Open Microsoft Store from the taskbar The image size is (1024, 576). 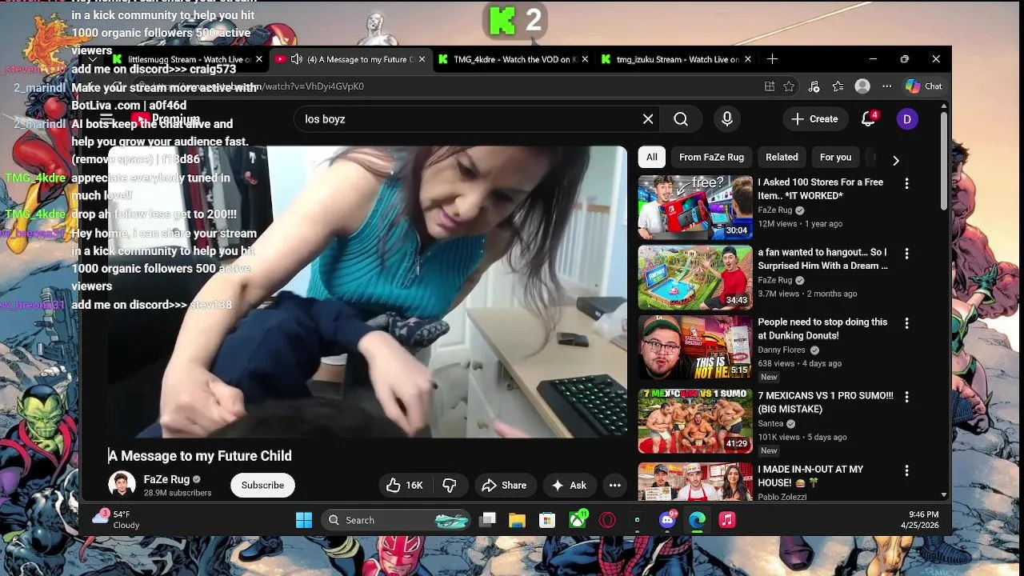click(547, 520)
